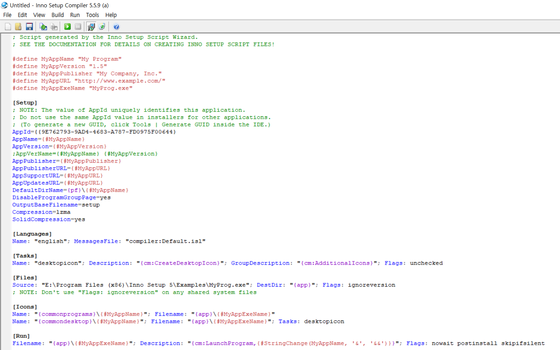Image resolution: width=560 pixels, height=350 pixels.
Task: Open the View menu
Action: (39, 15)
